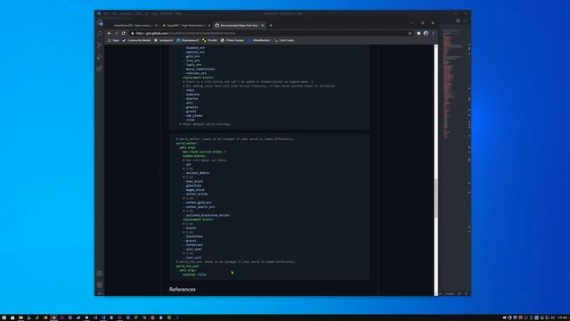This screenshot has height=321, width=570.
Task: Open the View menu in VS Code
Action: [138, 13]
